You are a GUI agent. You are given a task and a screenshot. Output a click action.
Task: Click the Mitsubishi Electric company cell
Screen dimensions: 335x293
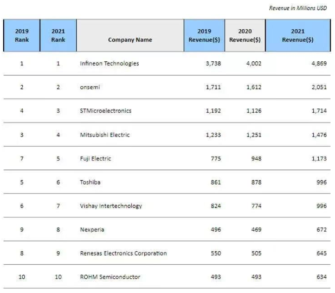(105, 135)
